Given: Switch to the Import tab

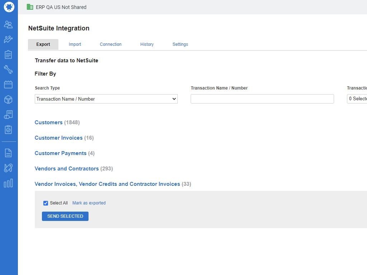Looking at the screenshot, I should [x=75, y=44].
